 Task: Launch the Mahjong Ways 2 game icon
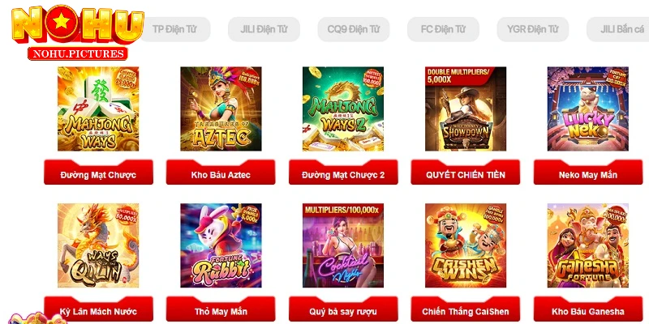(343, 109)
